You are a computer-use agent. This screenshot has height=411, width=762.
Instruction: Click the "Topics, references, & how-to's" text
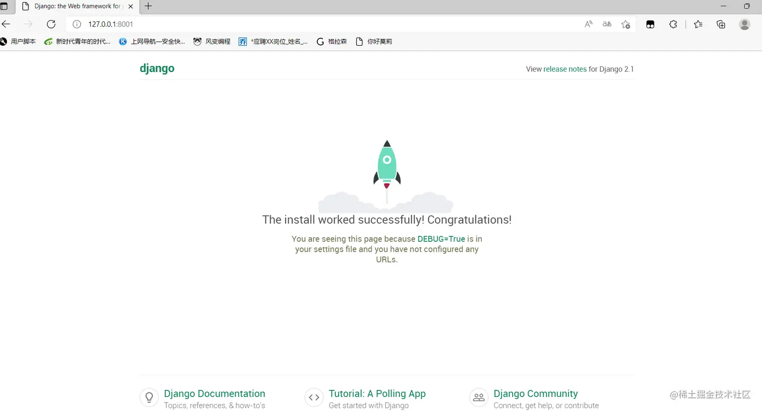(x=215, y=405)
